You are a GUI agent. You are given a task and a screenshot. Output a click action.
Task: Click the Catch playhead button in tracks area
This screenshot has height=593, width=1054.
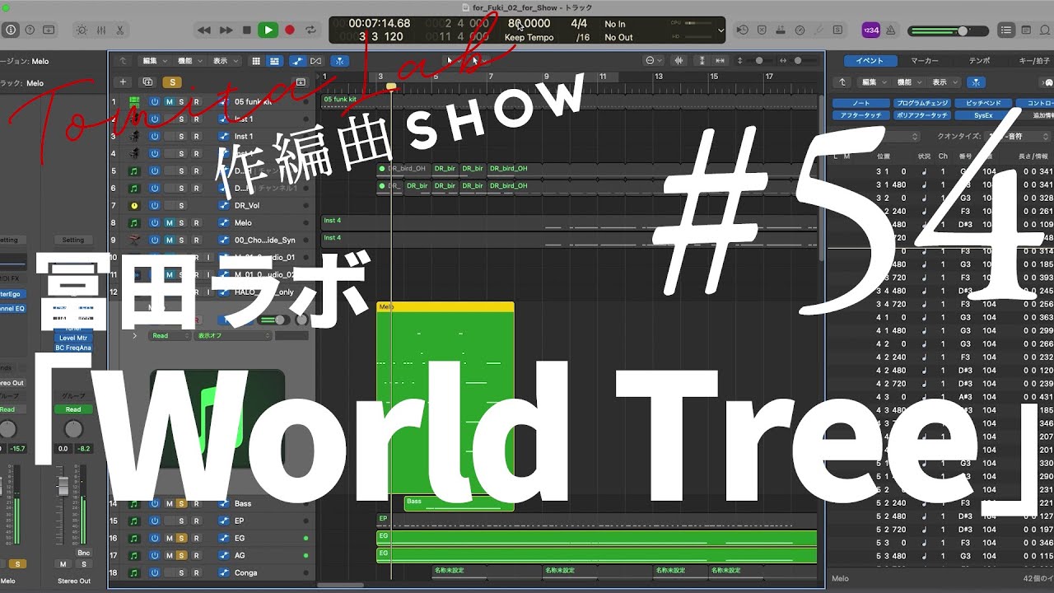click(339, 60)
